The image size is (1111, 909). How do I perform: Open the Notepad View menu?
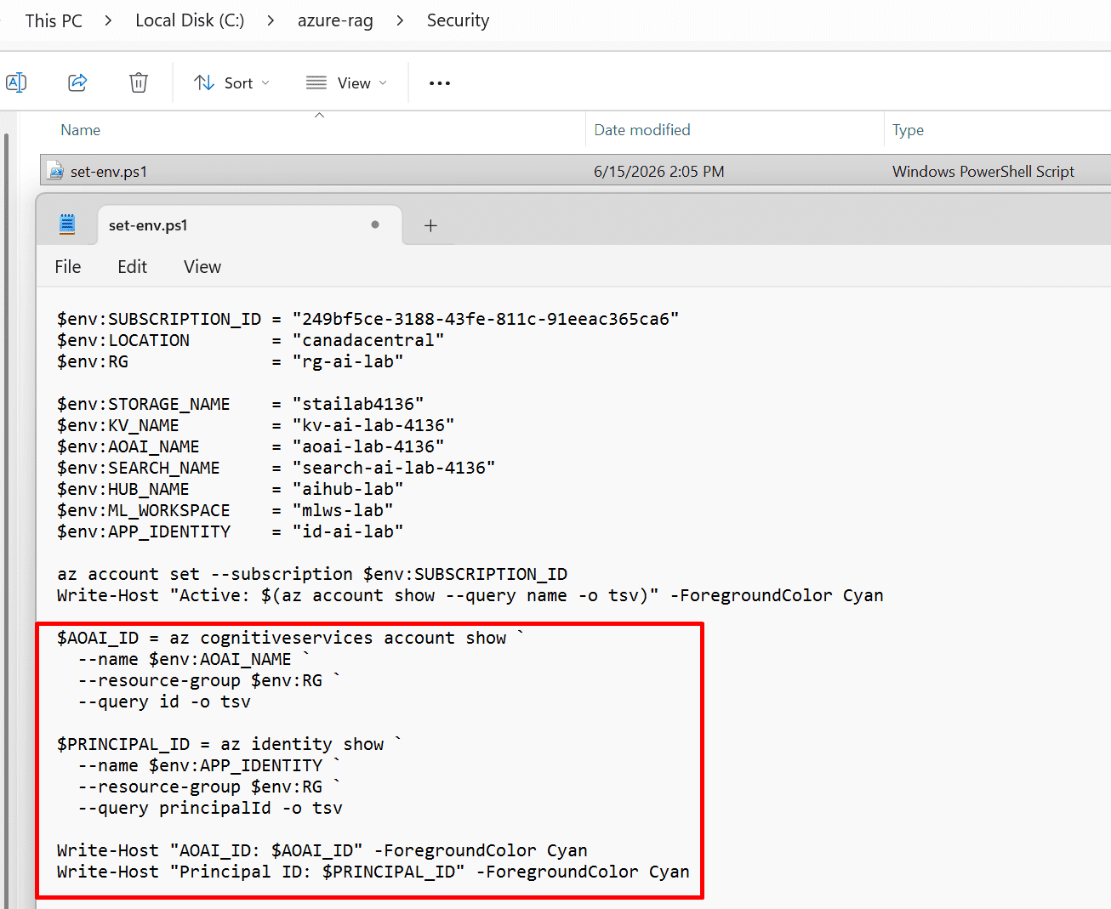pyautogui.click(x=202, y=267)
